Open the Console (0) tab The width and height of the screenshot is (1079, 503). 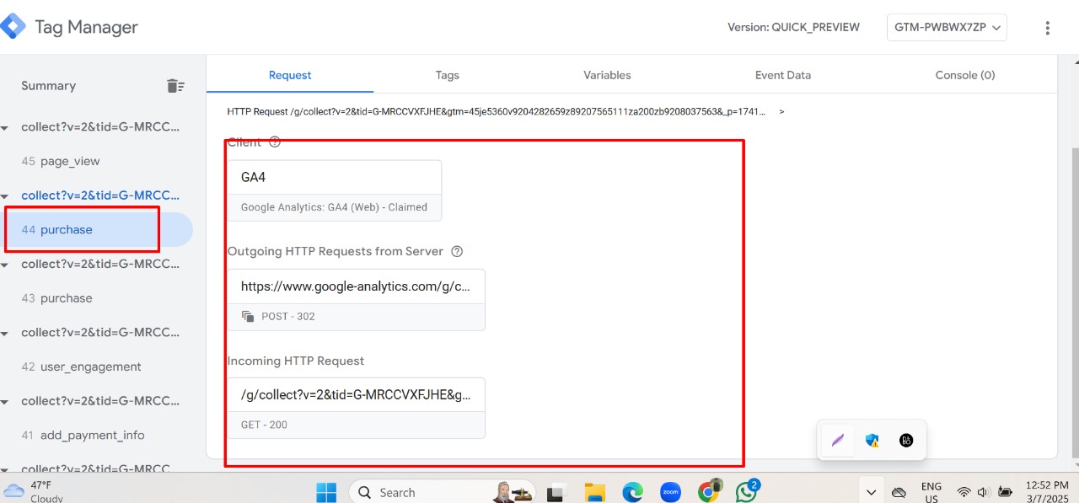[965, 75]
